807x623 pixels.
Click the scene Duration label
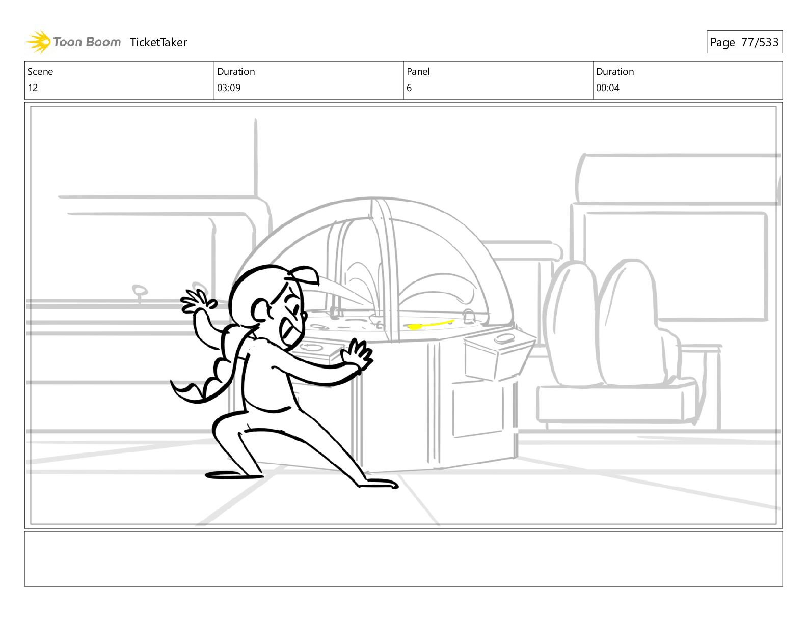[236, 72]
